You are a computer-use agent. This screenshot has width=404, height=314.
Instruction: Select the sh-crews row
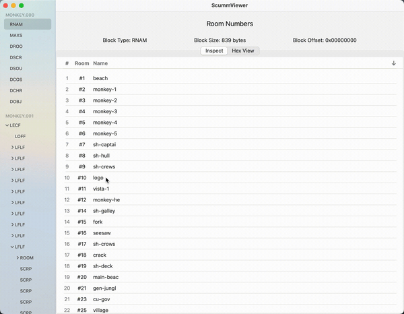click(x=230, y=167)
